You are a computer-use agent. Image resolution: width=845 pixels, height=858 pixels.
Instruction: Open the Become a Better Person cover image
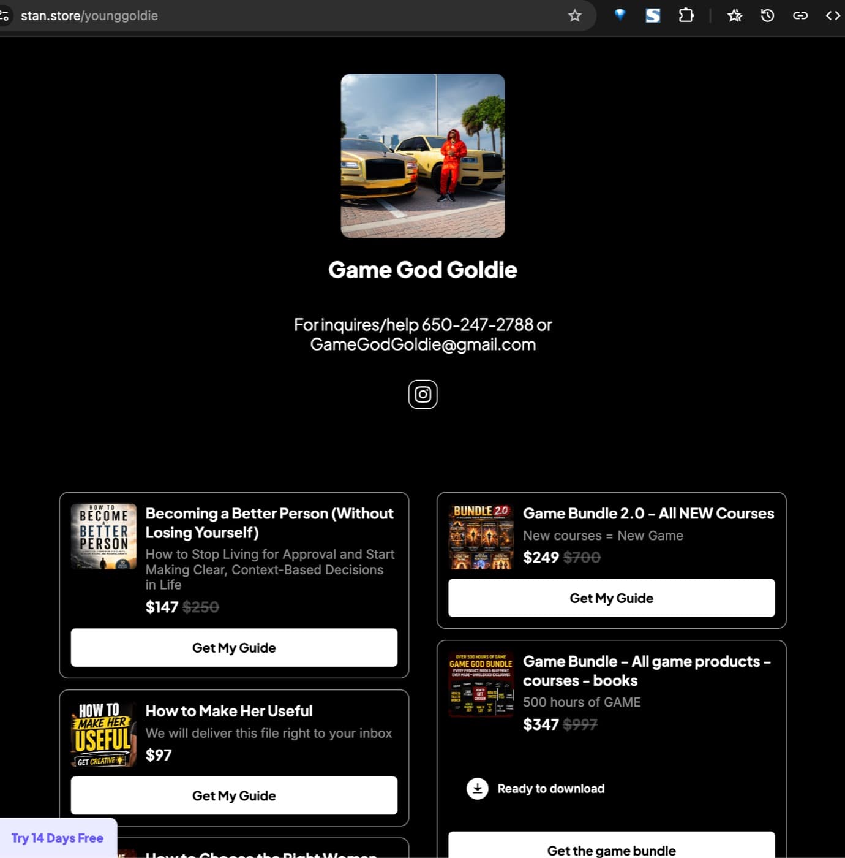[103, 536]
